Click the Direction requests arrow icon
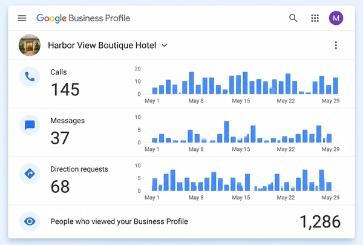The height and width of the screenshot is (245, 363). click(x=30, y=173)
